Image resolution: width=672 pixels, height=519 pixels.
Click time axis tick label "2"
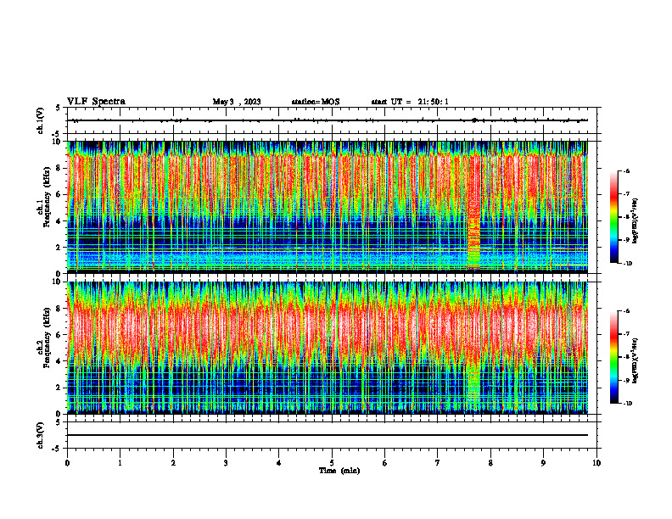point(173,463)
